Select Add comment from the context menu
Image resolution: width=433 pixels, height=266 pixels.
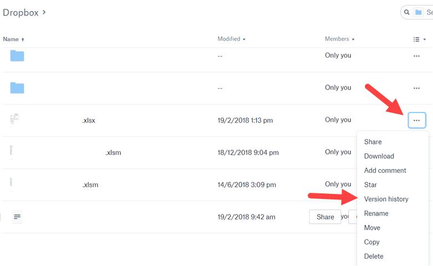385,171
